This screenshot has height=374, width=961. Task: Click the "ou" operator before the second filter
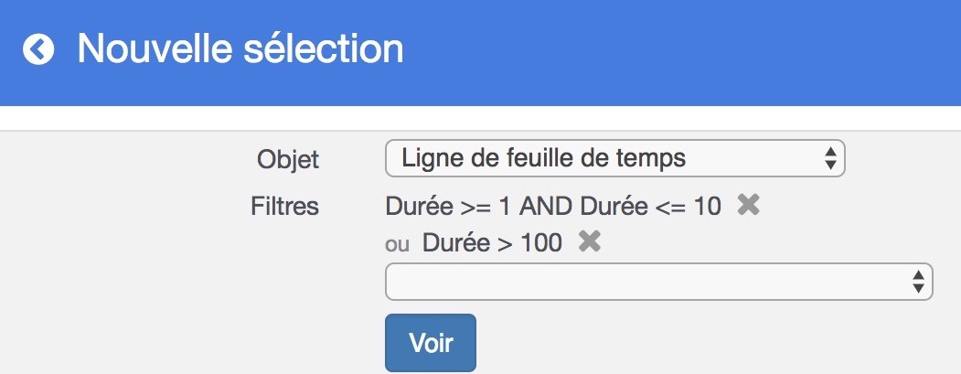point(398,243)
